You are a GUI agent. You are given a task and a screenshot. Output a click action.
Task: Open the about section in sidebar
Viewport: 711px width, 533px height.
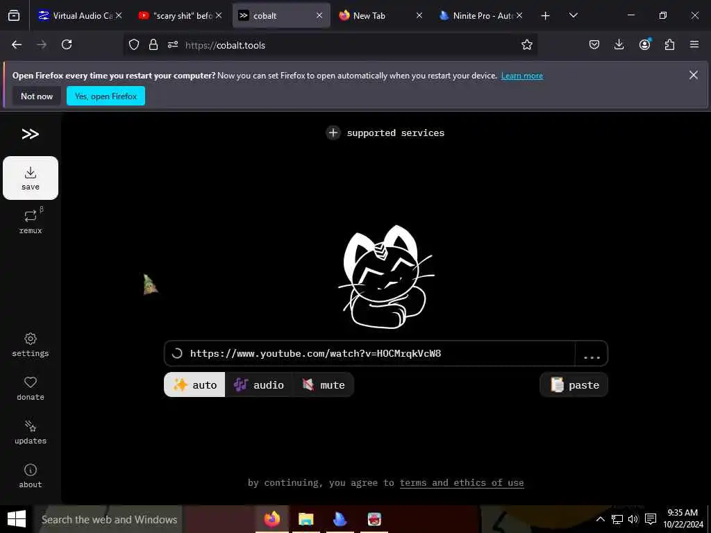tap(31, 476)
